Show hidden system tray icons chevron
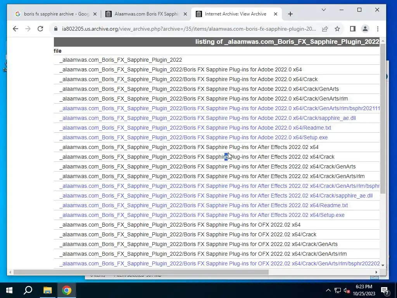This screenshot has height=298, width=397. pyautogui.click(x=328, y=290)
